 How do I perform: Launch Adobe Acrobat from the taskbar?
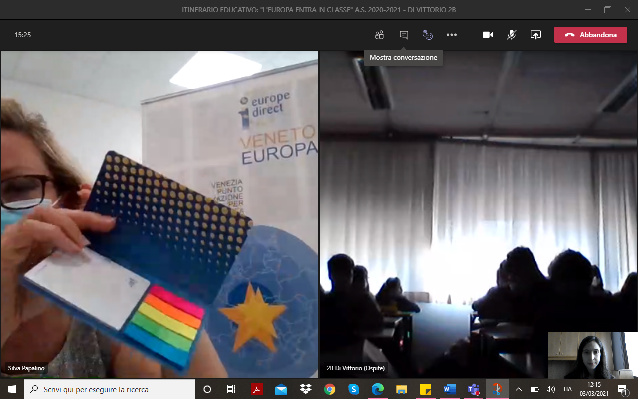click(256, 389)
